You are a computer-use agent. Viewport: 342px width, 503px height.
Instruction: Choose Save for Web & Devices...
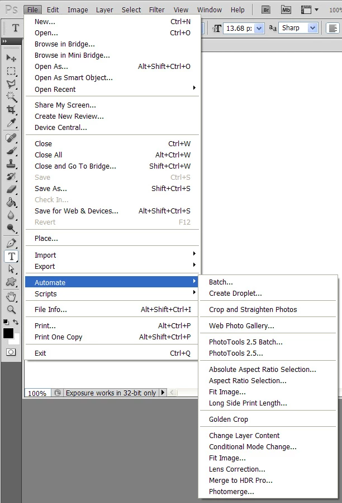coord(112,211)
